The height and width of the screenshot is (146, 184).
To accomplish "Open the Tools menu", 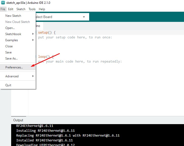I will coord(32,9).
